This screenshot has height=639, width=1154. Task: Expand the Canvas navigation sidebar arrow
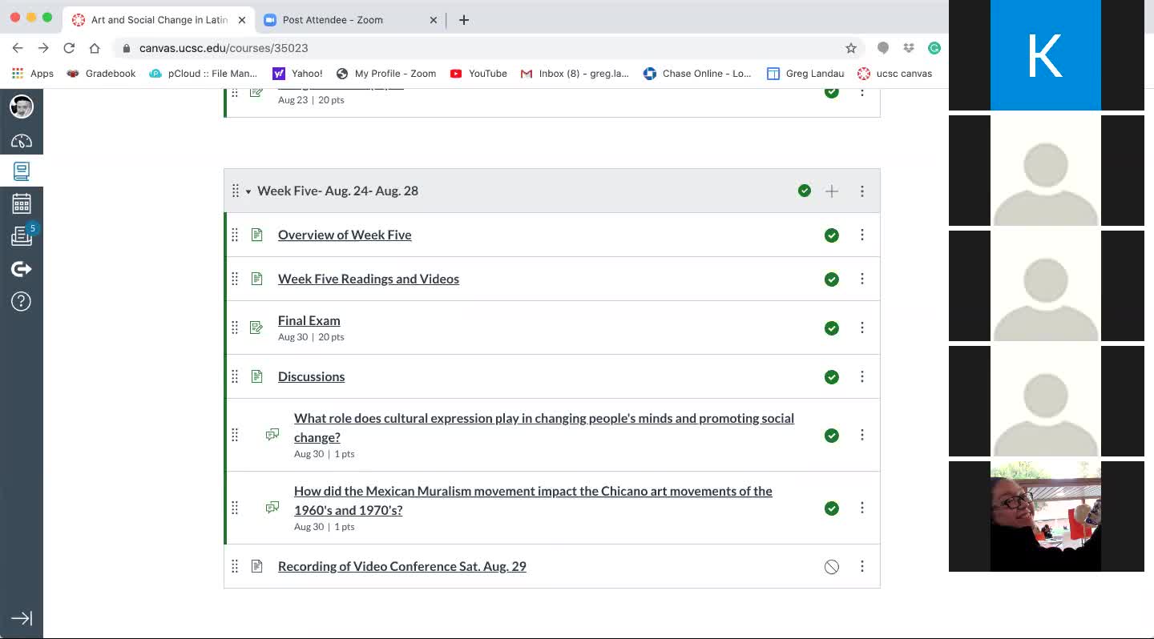pyautogui.click(x=22, y=618)
